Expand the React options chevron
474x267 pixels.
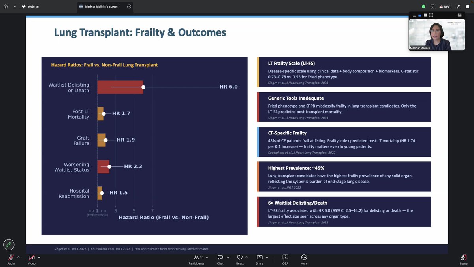(247, 257)
